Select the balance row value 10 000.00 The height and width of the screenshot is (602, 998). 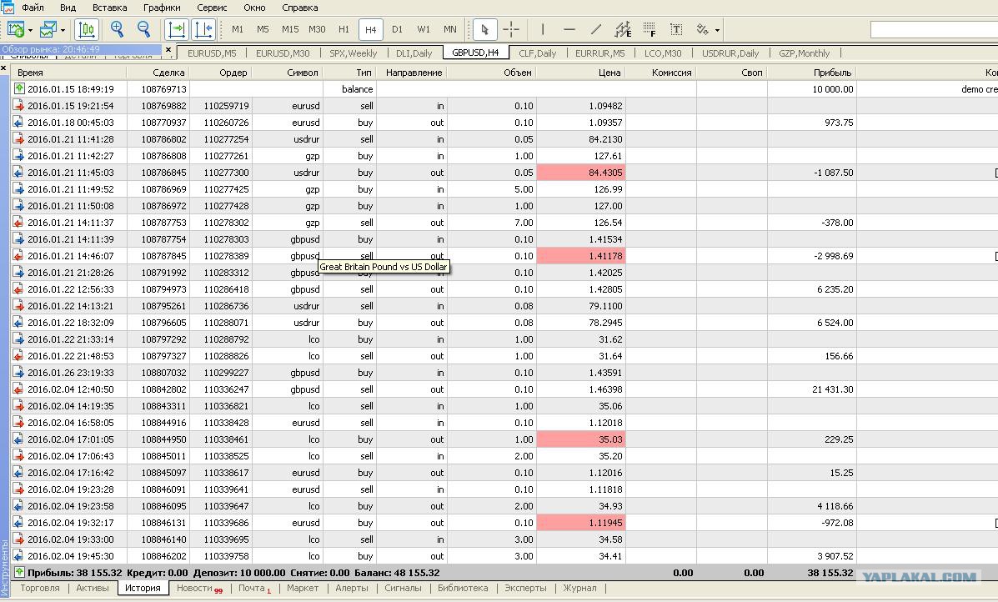click(x=833, y=89)
